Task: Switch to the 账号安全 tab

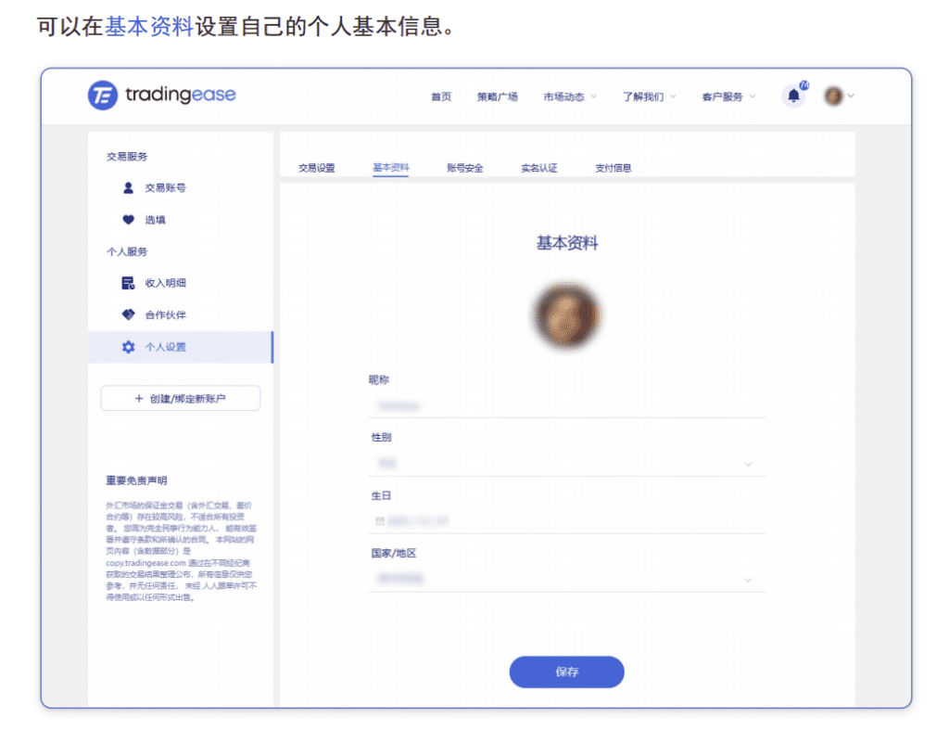Action: [x=464, y=168]
